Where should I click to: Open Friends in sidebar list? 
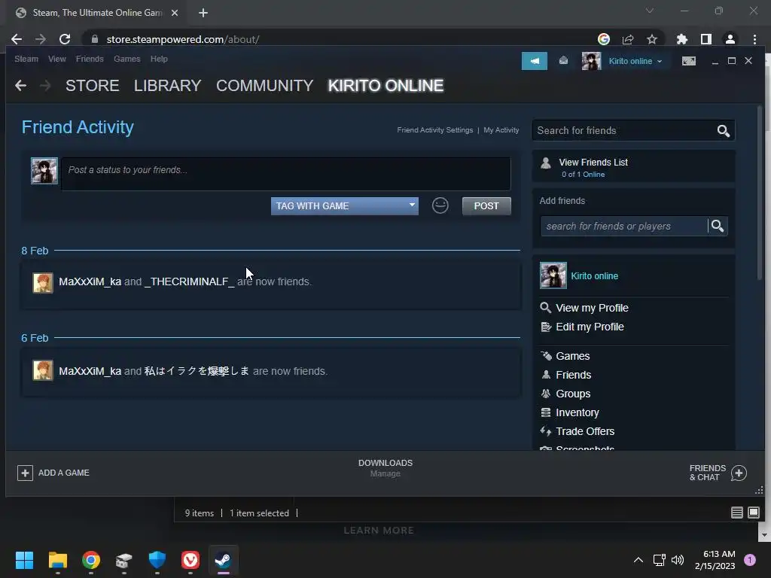(x=573, y=375)
